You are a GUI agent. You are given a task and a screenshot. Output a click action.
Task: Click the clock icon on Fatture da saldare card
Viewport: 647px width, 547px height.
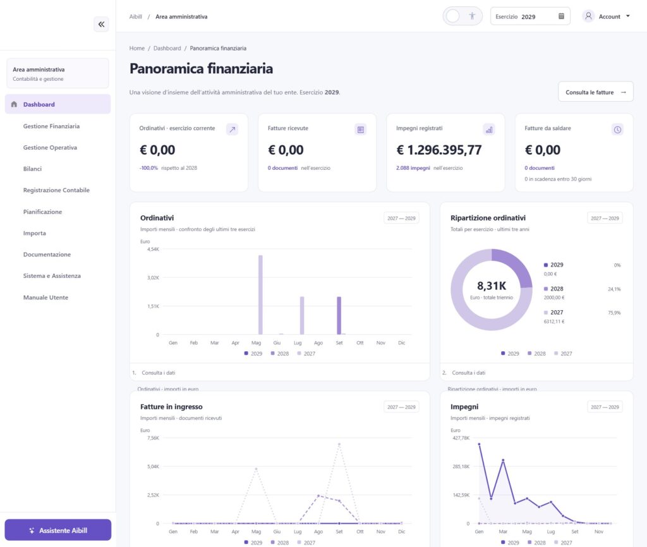pos(617,129)
